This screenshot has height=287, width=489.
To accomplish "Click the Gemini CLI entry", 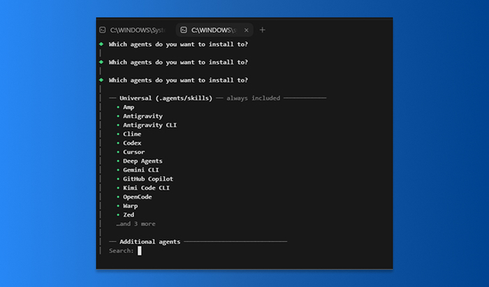I will tap(140, 170).
